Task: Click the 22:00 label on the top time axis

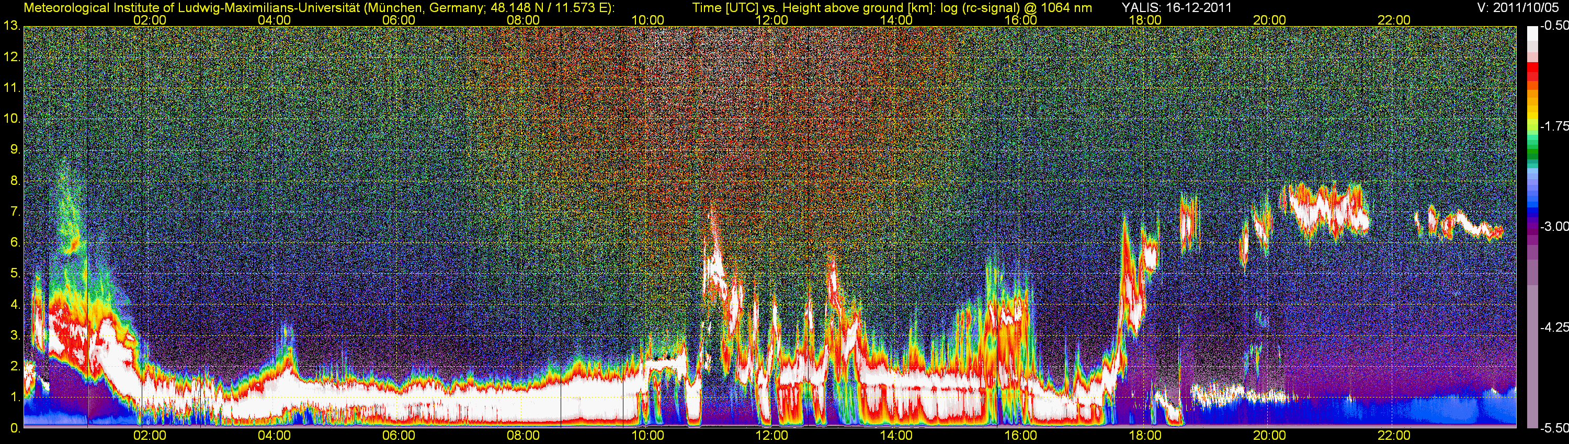Action: pyautogui.click(x=1394, y=20)
